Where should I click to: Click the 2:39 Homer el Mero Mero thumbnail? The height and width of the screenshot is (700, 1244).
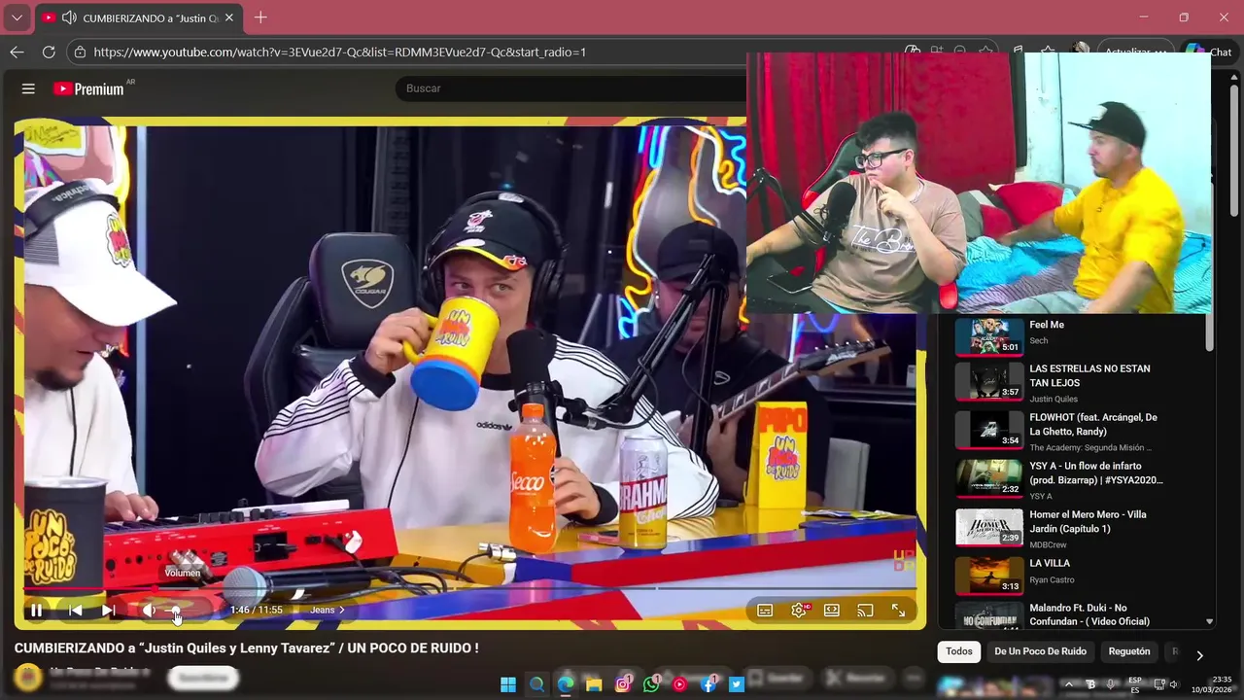point(989,527)
